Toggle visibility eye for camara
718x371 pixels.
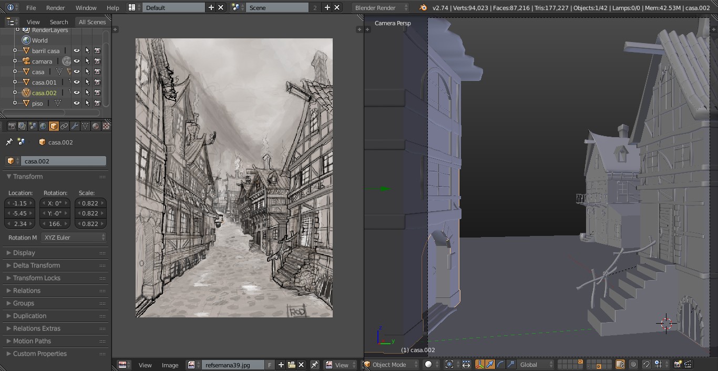point(77,61)
